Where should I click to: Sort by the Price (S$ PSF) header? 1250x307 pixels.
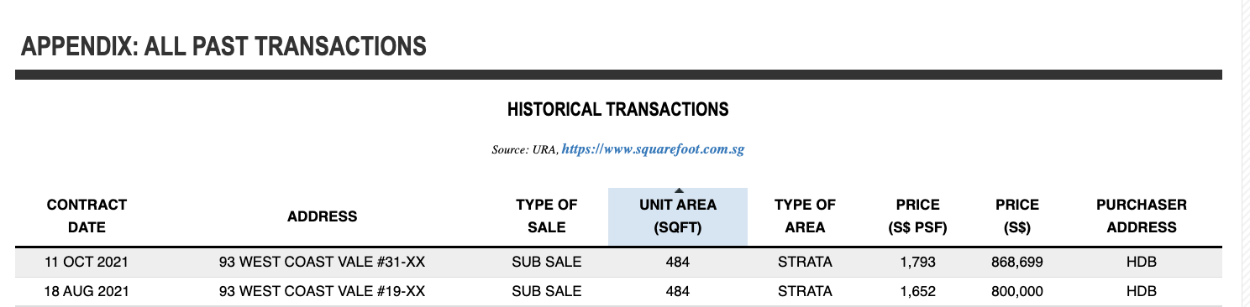click(x=917, y=216)
